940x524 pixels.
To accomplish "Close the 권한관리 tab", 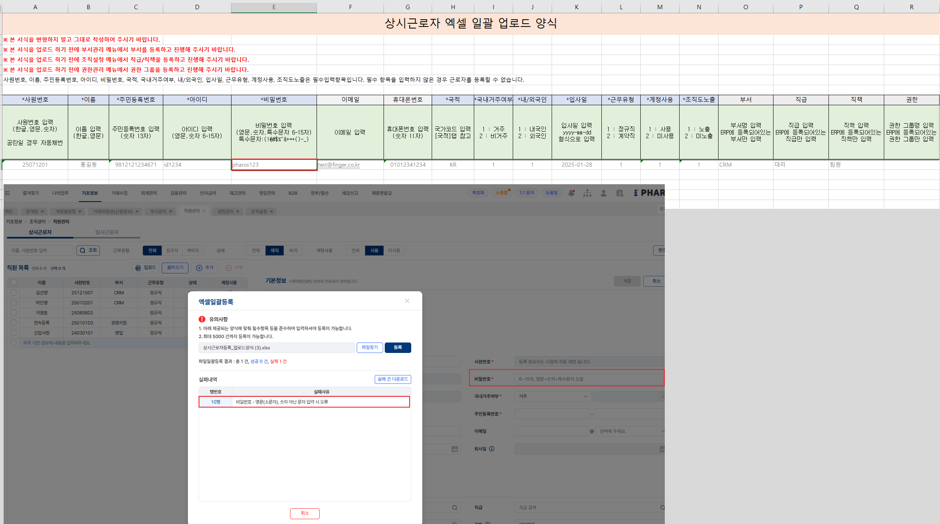I will (238, 212).
